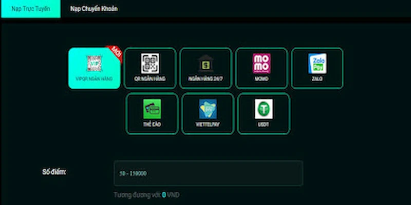Click the red Mới ribbon badge
The height and width of the screenshot is (205, 411).
[115, 53]
